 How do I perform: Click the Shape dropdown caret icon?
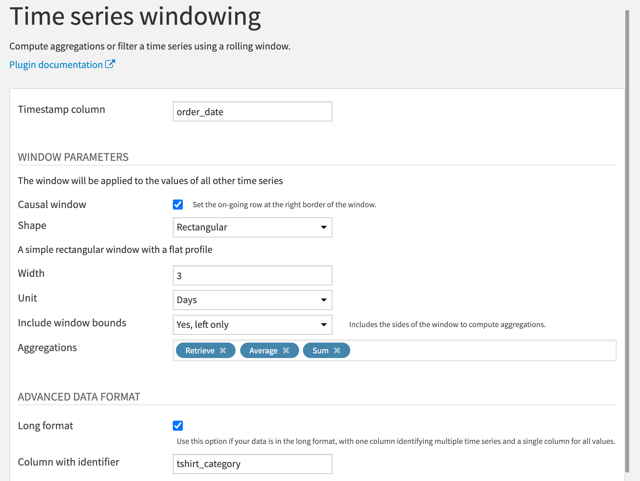coord(323,227)
